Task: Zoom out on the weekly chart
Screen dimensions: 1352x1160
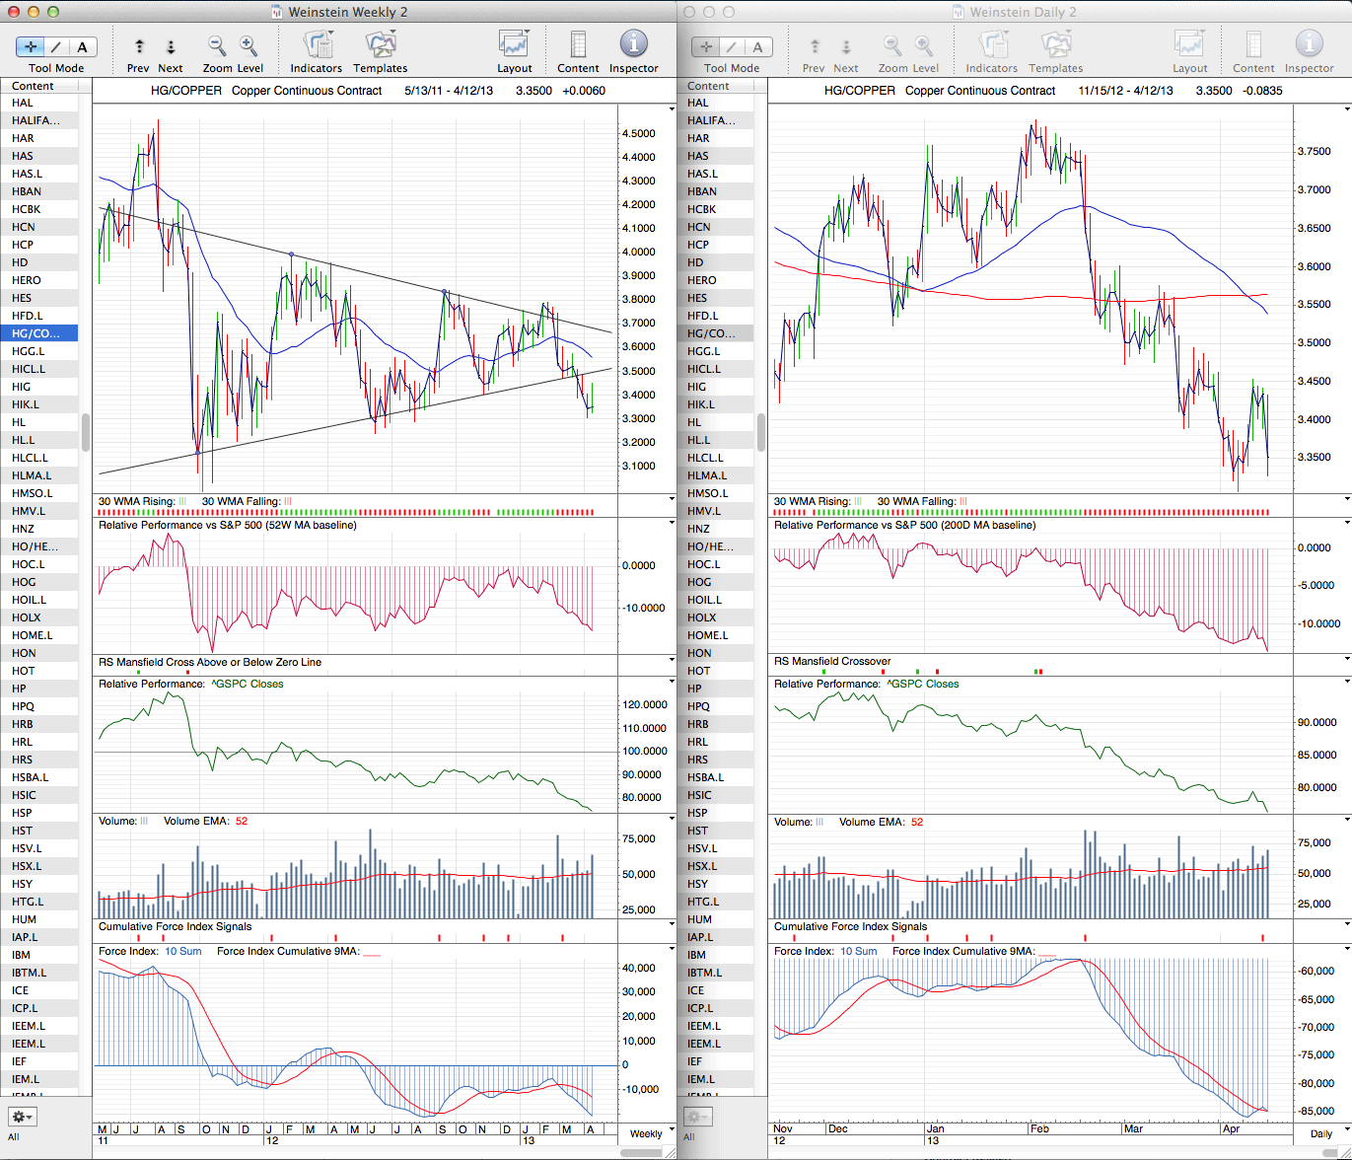Action: [x=217, y=46]
